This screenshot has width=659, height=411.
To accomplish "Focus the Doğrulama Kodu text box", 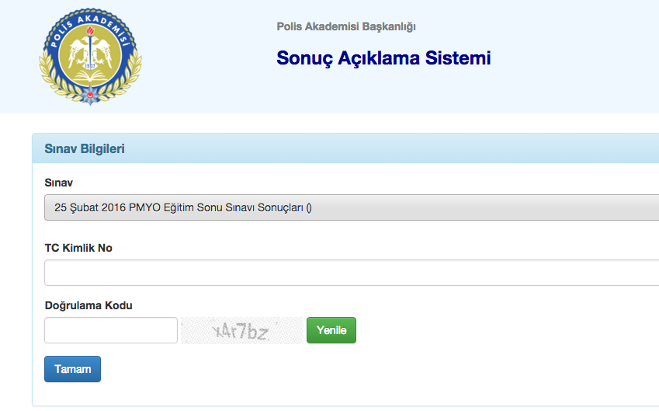I will click(x=111, y=330).
